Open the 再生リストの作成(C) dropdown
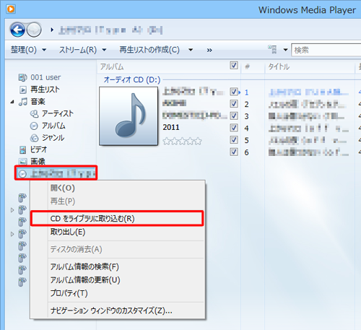Image resolution: width=361 pixels, height=330 pixels. pos(156,50)
